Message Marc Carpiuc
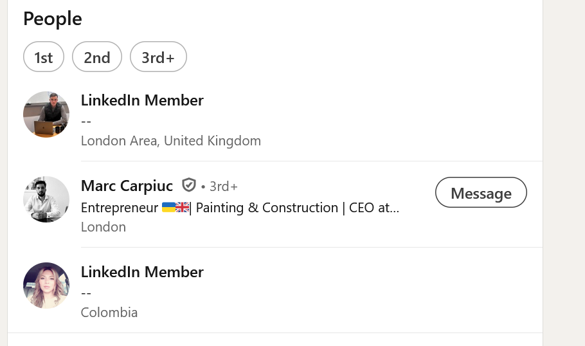The width and height of the screenshot is (585, 346). (481, 192)
